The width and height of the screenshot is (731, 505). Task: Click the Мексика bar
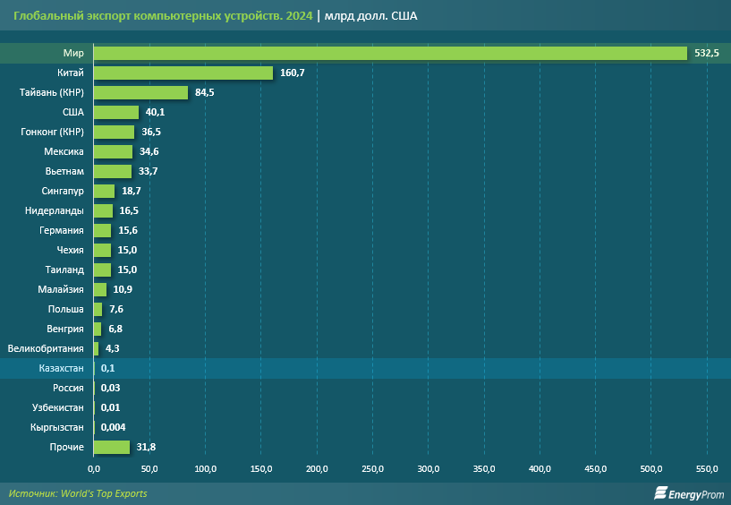click(113, 151)
